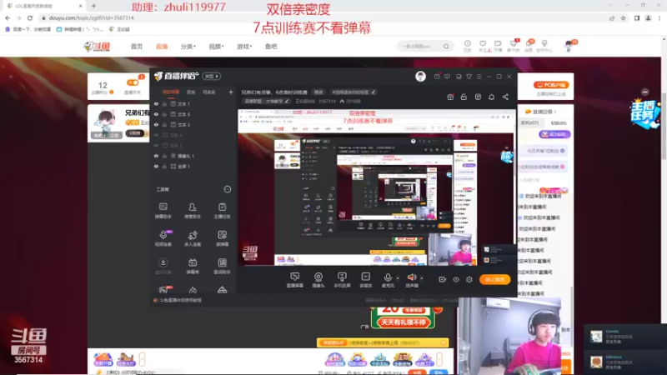This screenshot has width=667, height=375.
Task: Add 摄像头 camera source
Action: pos(318,280)
